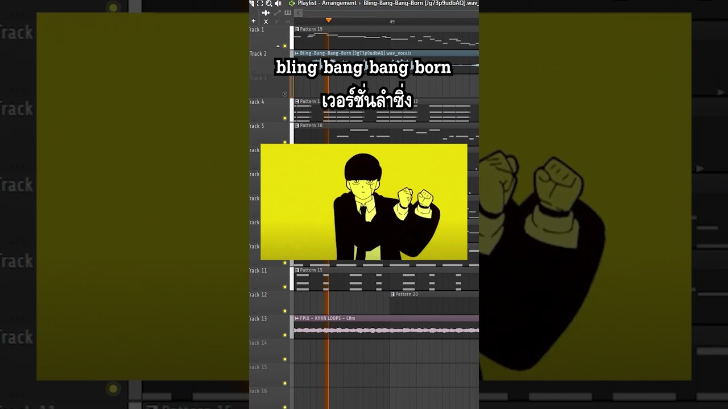Screen dimensions: 728x409
Task: Open the Track 4 pattern clip menu icon
Action: [297, 101]
